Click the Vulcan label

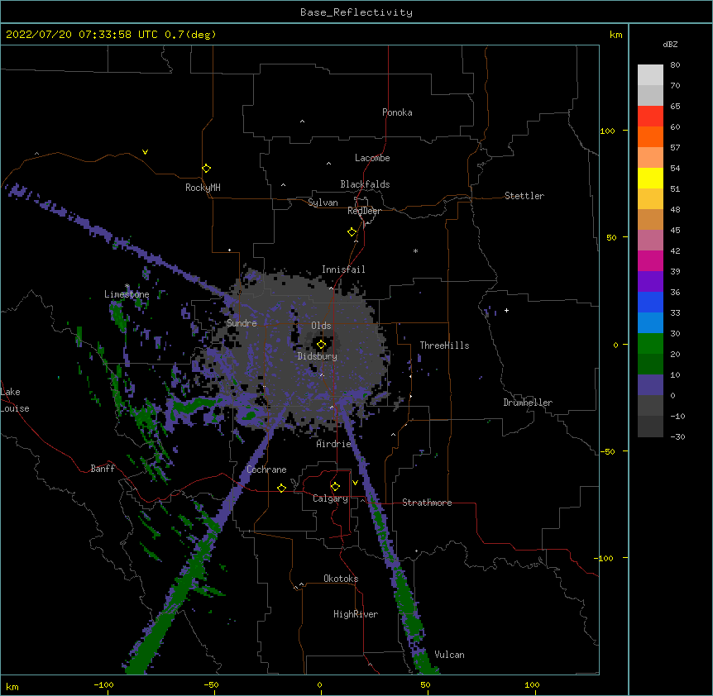tap(449, 655)
